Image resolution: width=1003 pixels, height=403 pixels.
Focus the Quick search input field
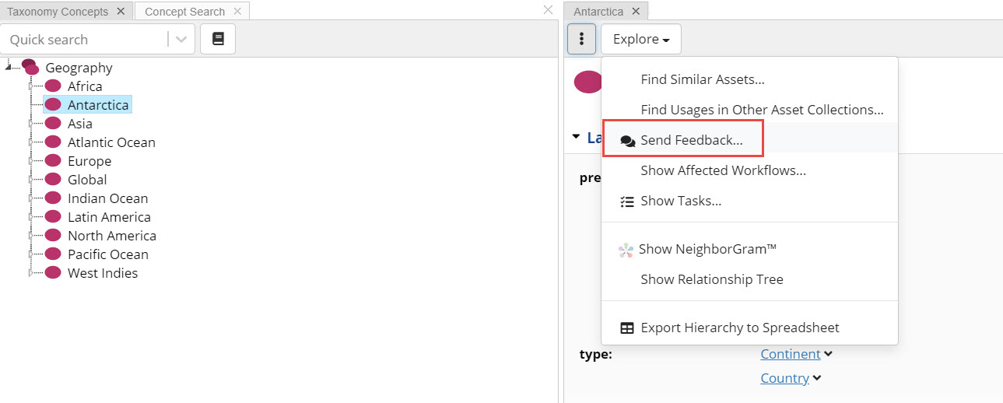click(86, 40)
